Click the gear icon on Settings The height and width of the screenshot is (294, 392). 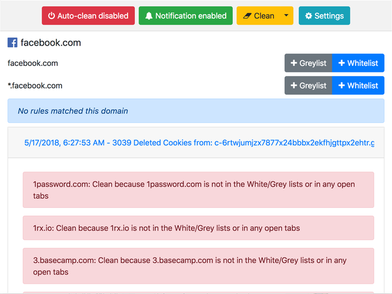point(309,16)
